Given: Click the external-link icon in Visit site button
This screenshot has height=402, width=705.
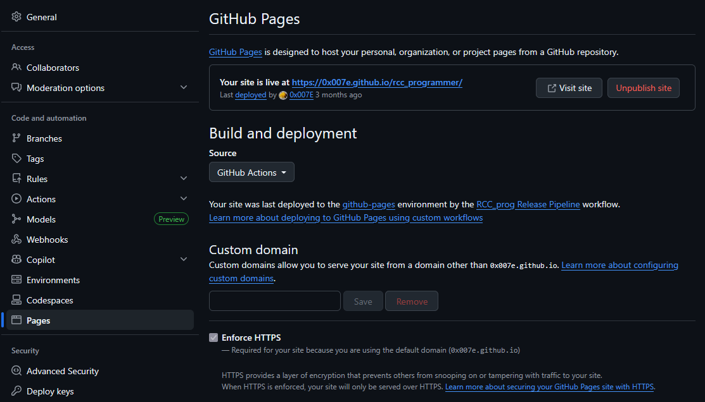Looking at the screenshot, I should 552,88.
